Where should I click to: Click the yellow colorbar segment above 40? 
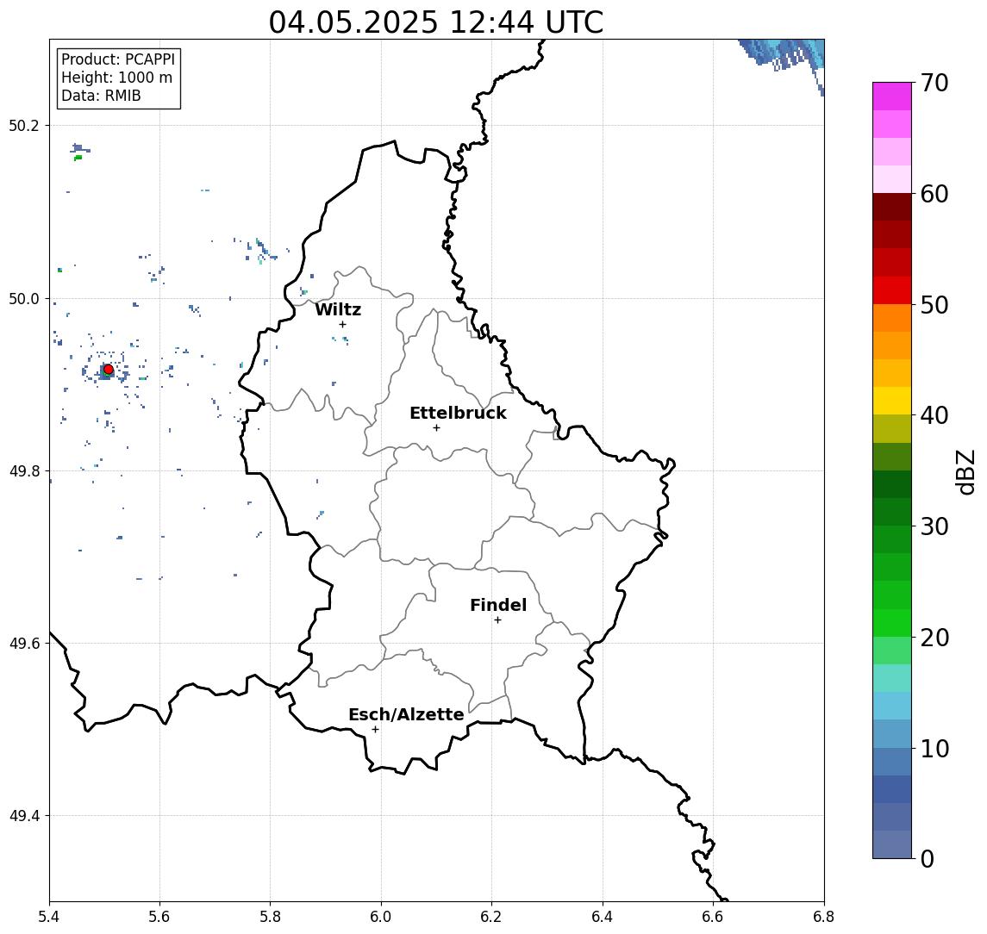click(892, 401)
